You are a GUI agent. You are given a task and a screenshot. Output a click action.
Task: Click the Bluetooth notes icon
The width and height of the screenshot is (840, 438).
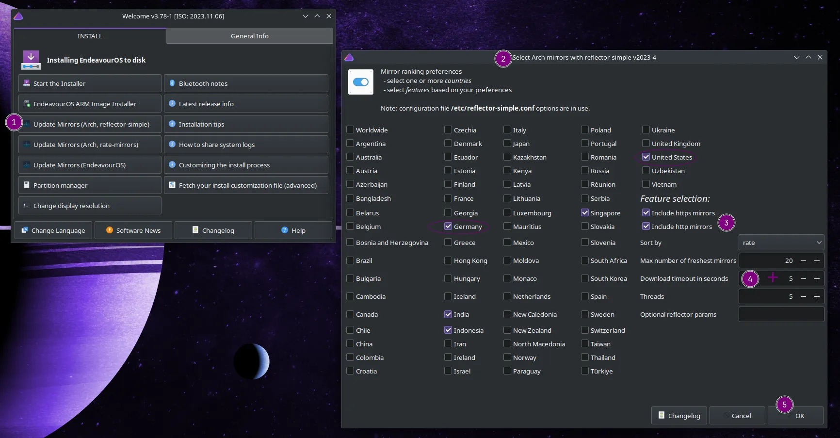pos(172,83)
